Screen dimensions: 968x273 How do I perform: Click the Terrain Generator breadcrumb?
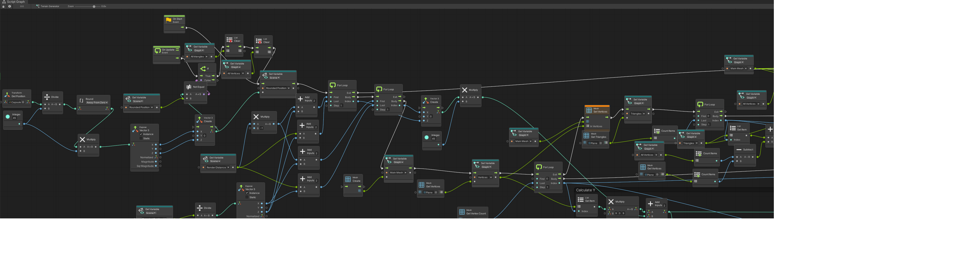pyautogui.click(x=48, y=6)
